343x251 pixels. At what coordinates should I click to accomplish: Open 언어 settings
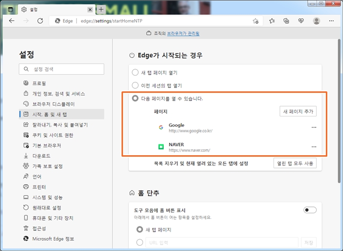[x=61, y=176]
